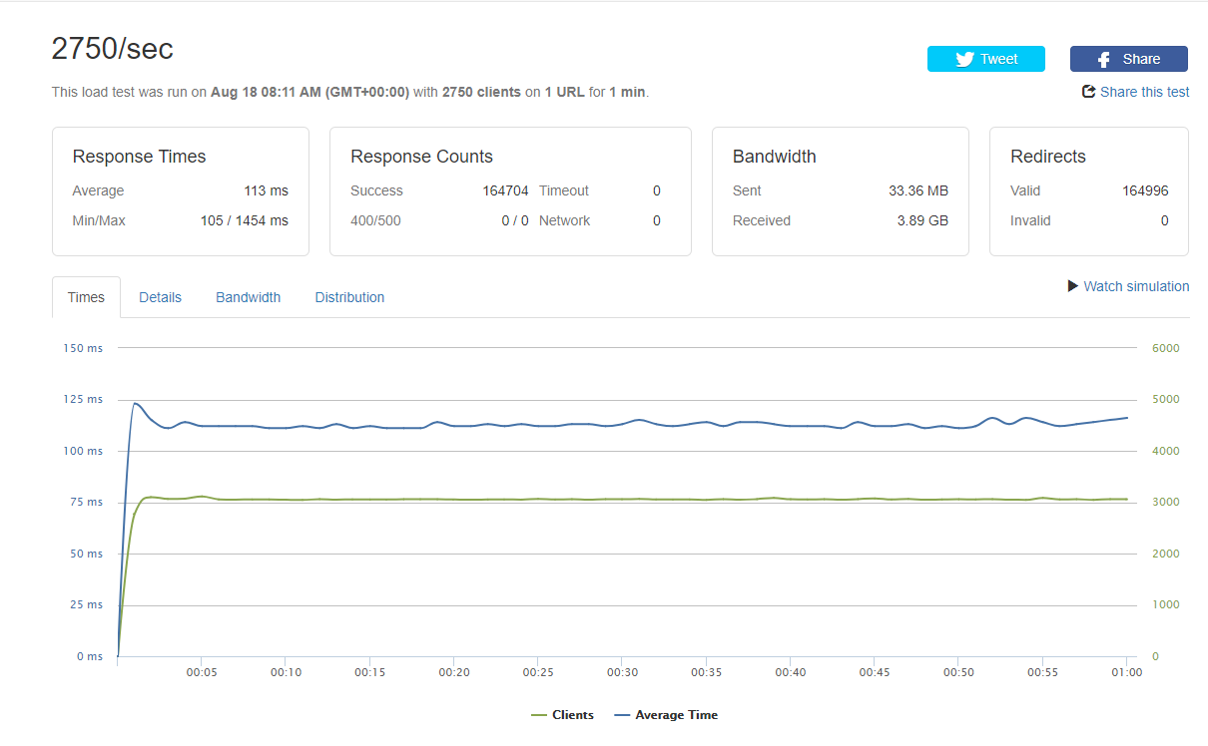Click the 2750/sec test title

(113, 50)
